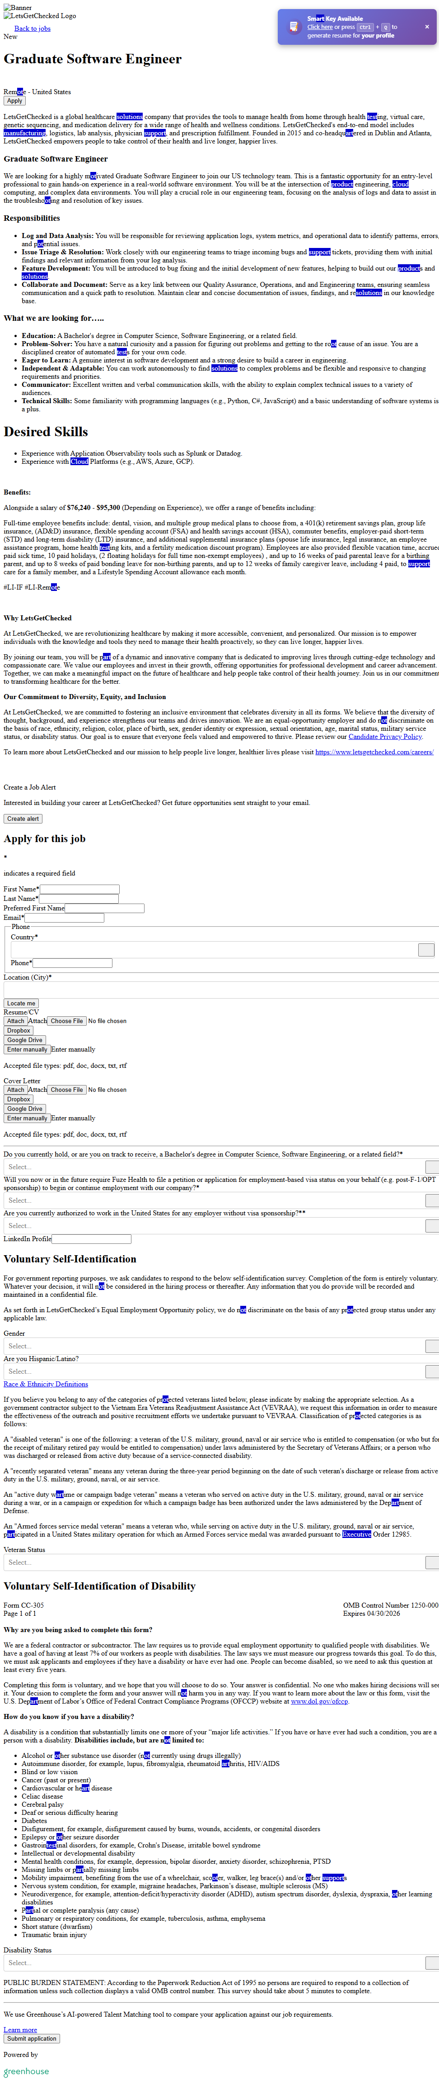Image resolution: width=439 pixels, height=2085 pixels.
Task: Click Dropbox button under Resume/CV
Action: [19, 1030]
